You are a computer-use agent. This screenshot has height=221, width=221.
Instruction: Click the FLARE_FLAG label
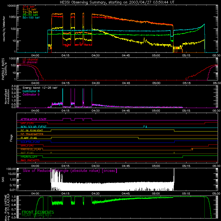[29, 138]
